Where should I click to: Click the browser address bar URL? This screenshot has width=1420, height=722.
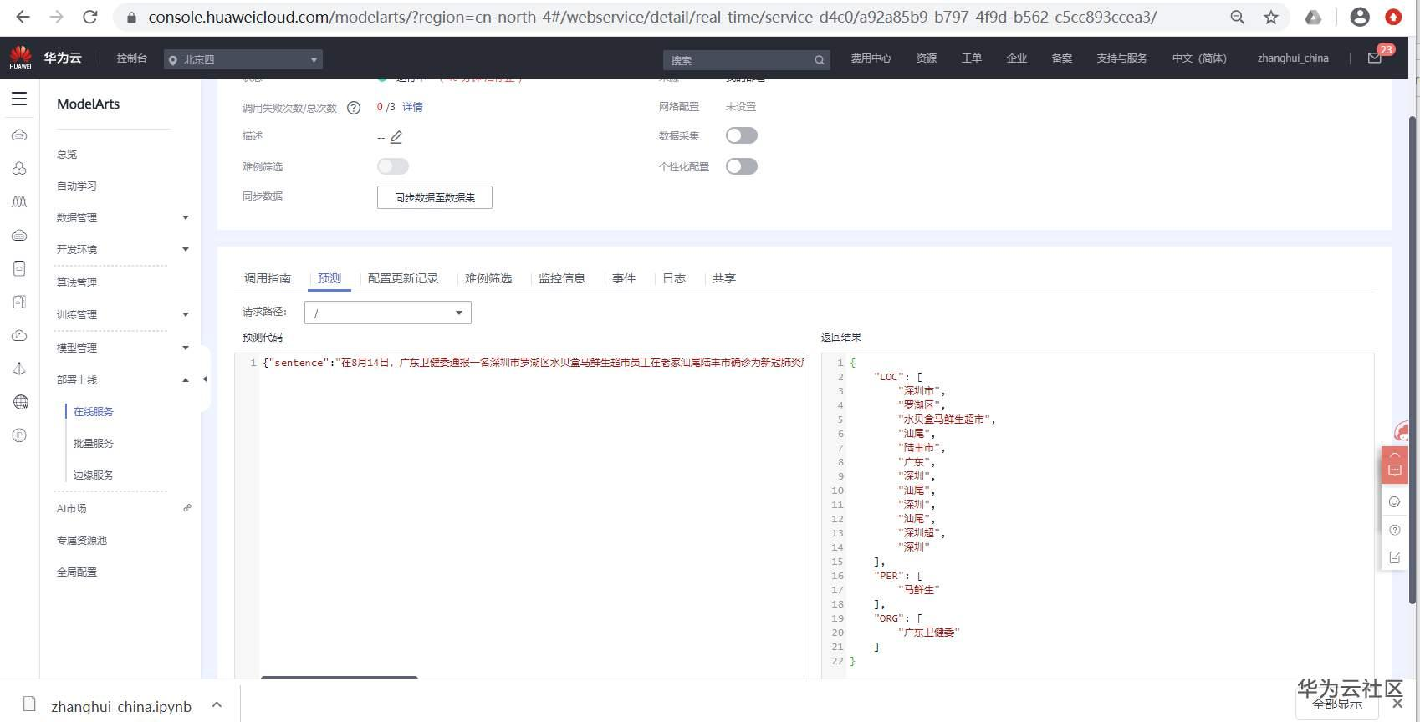pyautogui.click(x=652, y=17)
